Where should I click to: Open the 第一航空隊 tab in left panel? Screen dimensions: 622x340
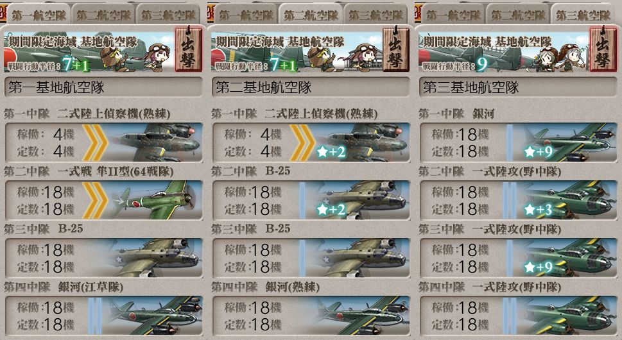(x=39, y=15)
